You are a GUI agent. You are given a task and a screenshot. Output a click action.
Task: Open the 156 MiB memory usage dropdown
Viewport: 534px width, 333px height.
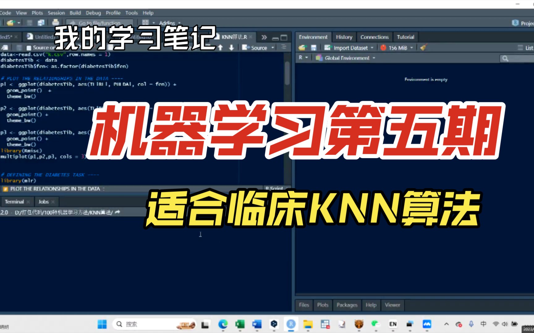(397, 48)
